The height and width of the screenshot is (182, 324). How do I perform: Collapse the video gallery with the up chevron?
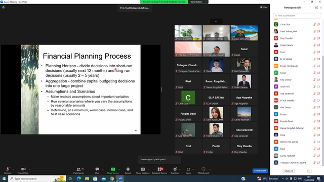point(216,21)
